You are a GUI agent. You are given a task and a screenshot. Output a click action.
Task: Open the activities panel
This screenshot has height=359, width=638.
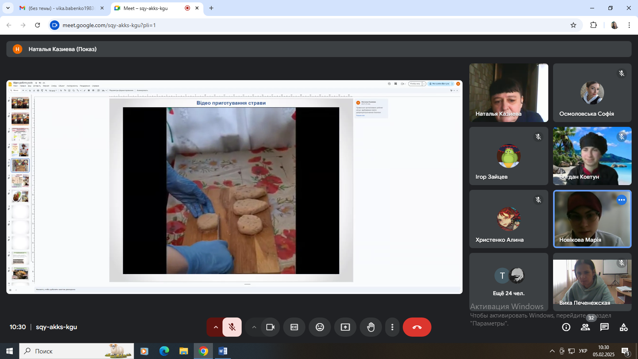click(624, 327)
